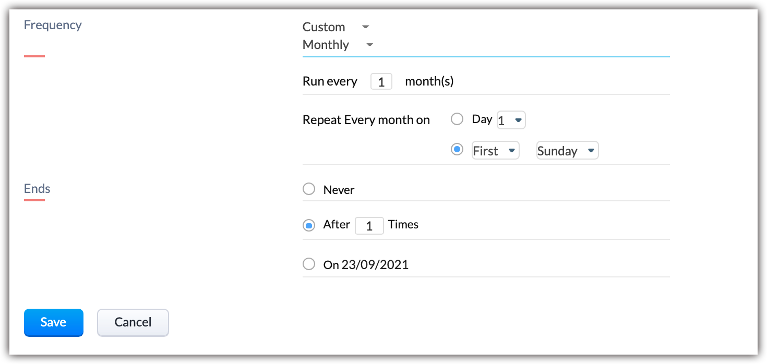This screenshot has height=364, width=767.
Task: Open the First ordinal dropdown
Action: point(495,151)
